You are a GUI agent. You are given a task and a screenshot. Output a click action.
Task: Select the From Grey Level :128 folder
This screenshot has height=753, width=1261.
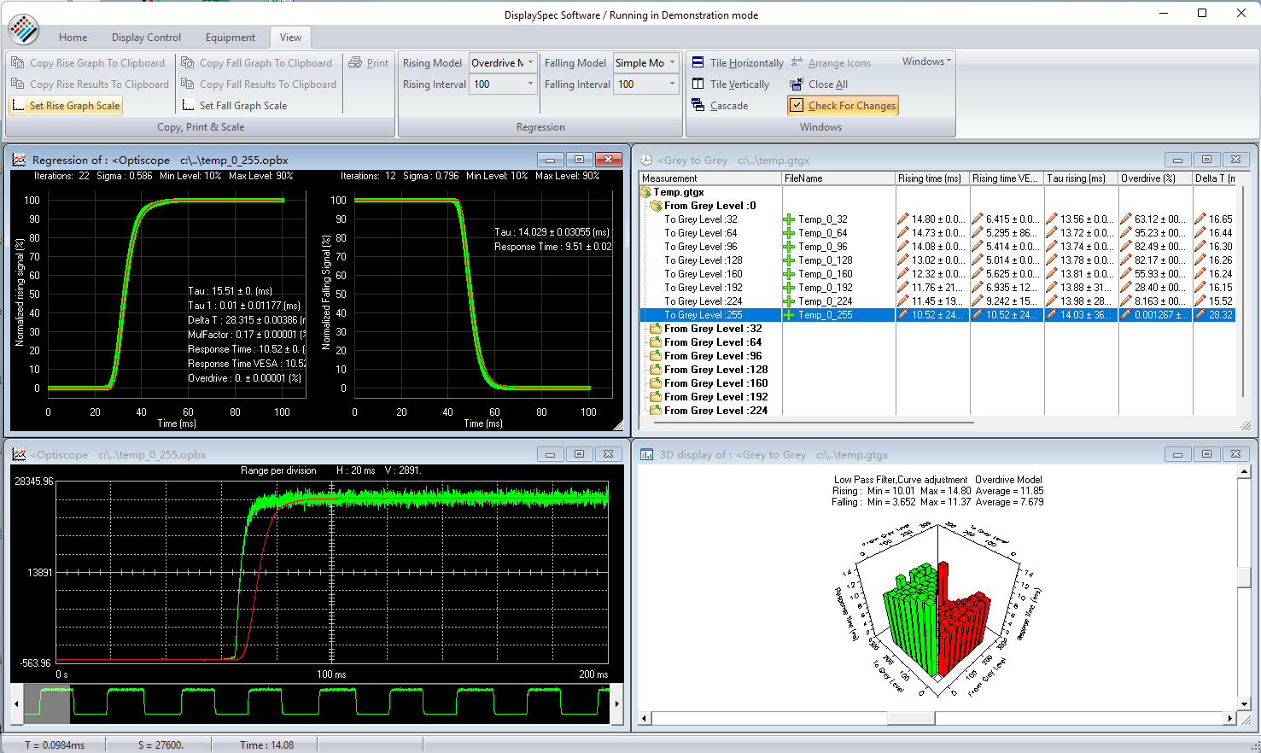coord(715,370)
